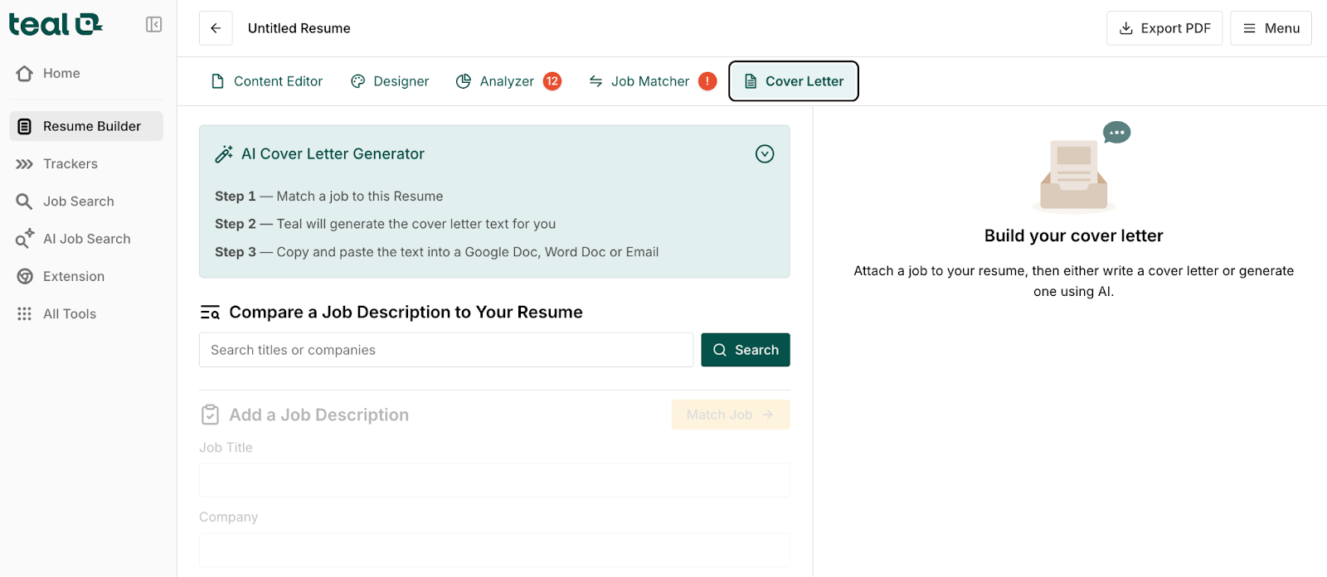Click the Job Matcher alert badge
1327x577 pixels.
click(x=707, y=81)
